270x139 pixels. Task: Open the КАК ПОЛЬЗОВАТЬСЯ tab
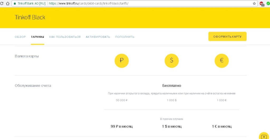(x=65, y=37)
